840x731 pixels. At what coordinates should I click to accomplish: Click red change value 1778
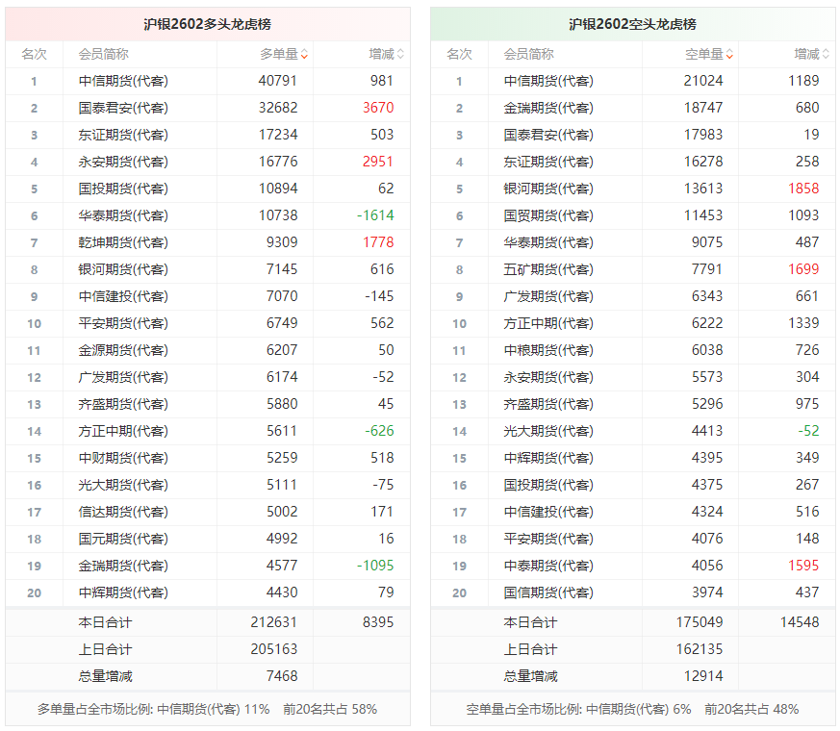(x=378, y=242)
